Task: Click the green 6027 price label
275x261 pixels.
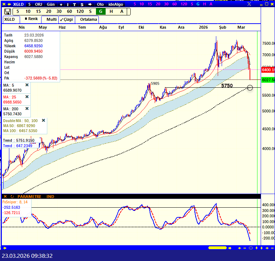Action: (x=268, y=80)
